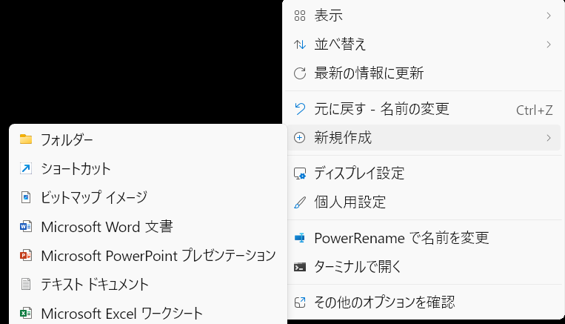Click the PowerRename icon
Viewport: 565px width, 324px height.
(300, 238)
